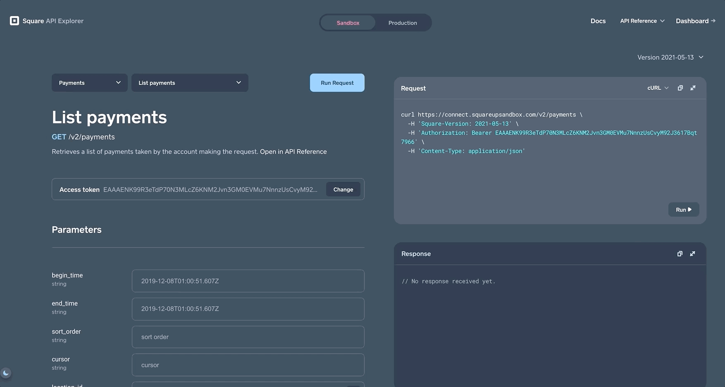This screenshot has height=387, width=725.
Task: Copy the Response panel contents
Action: (680, 254)
